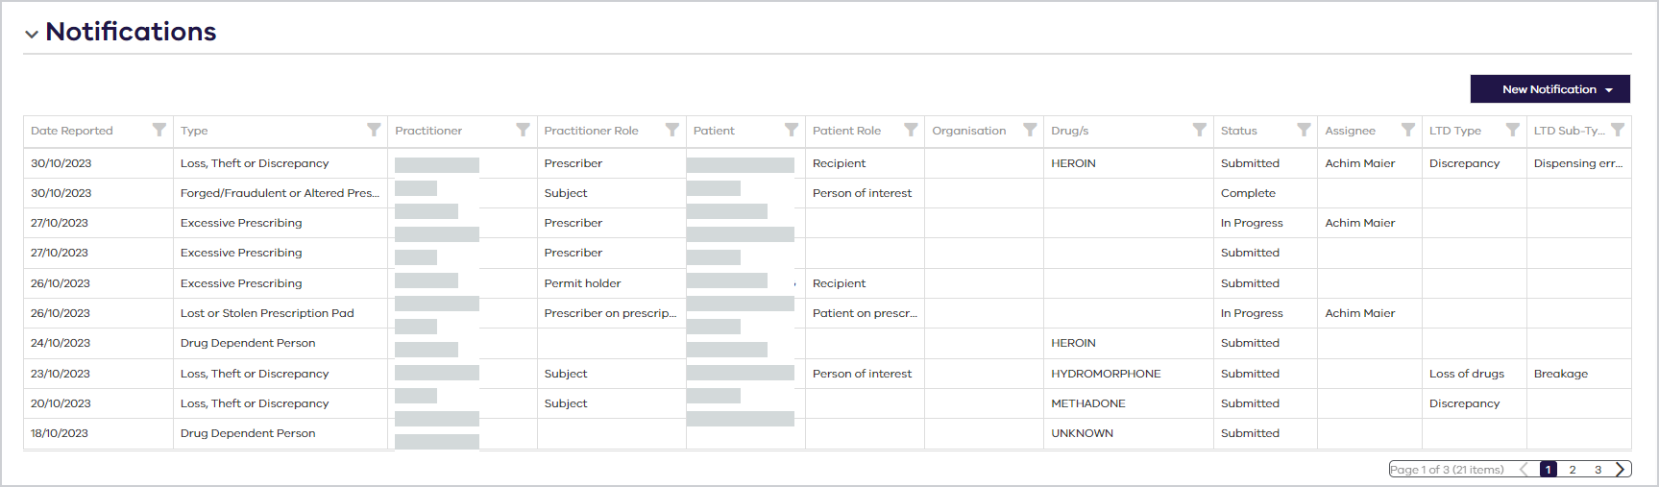
Task: Open the LTD Type column filter
Action: click(x=1513, y=130)
